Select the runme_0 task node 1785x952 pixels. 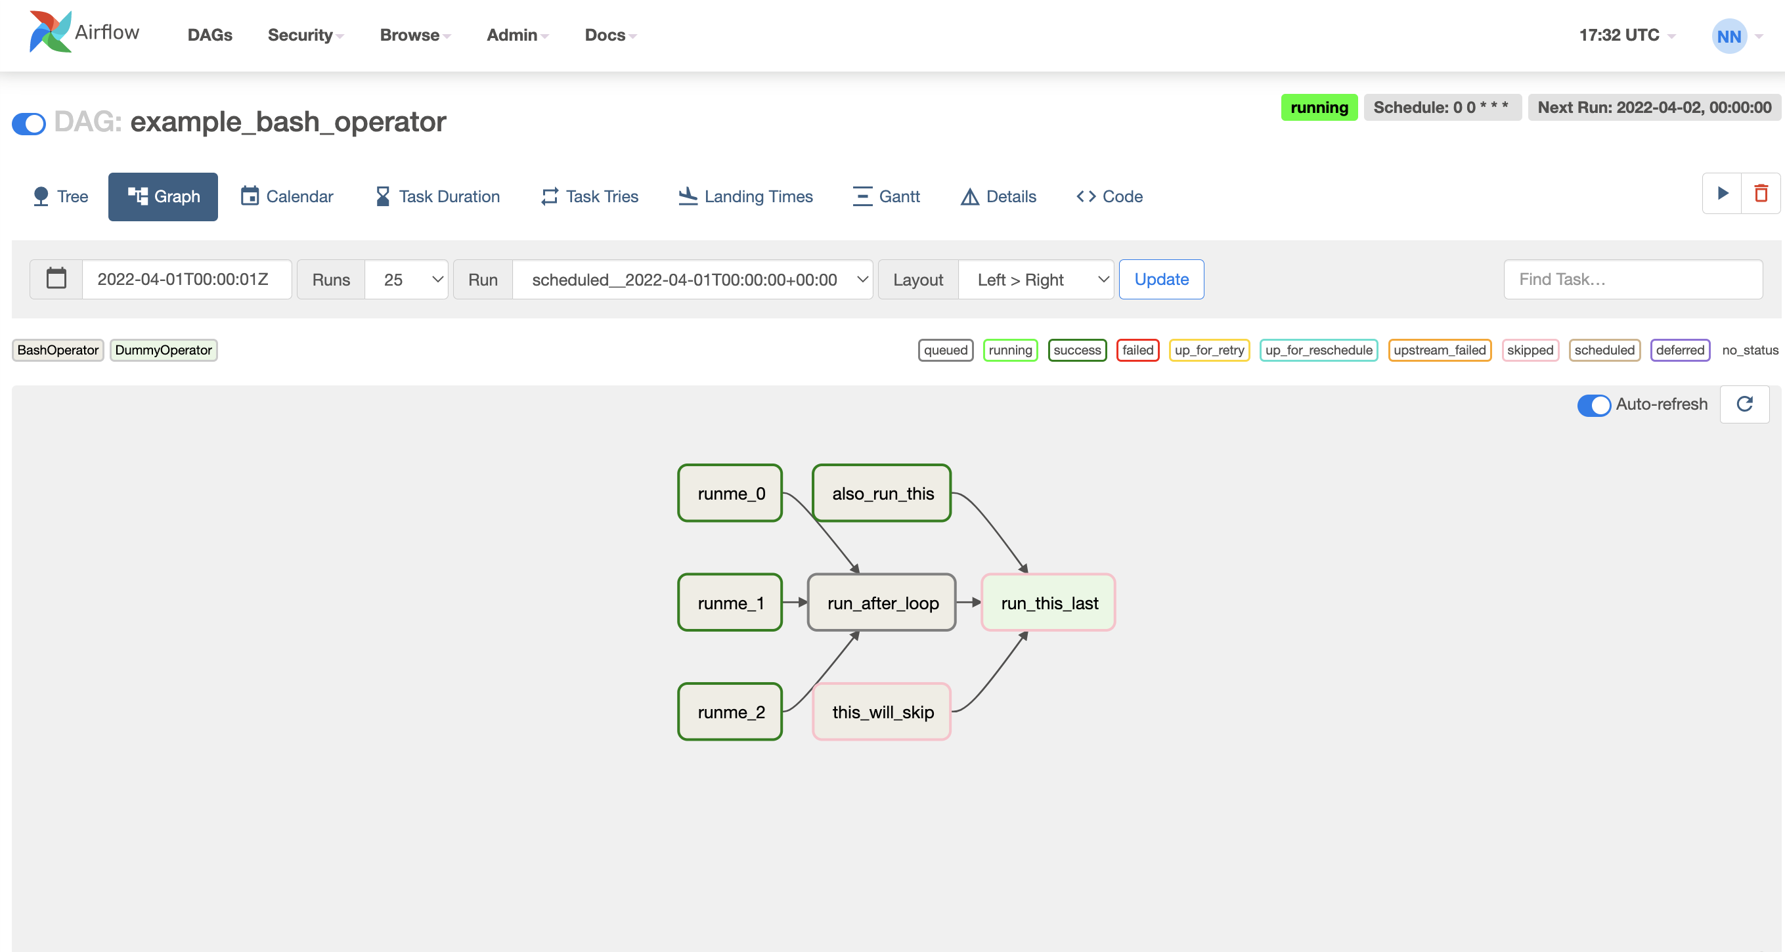tap(730, 492)
